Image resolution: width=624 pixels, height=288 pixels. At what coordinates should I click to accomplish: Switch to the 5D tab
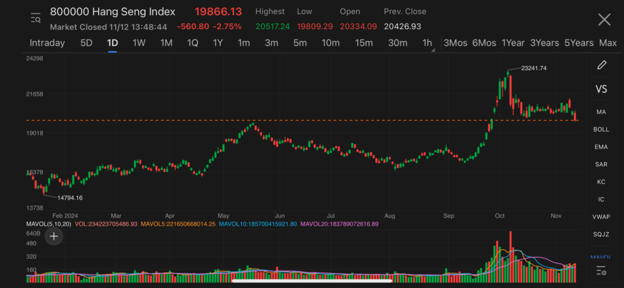(87, 43)
